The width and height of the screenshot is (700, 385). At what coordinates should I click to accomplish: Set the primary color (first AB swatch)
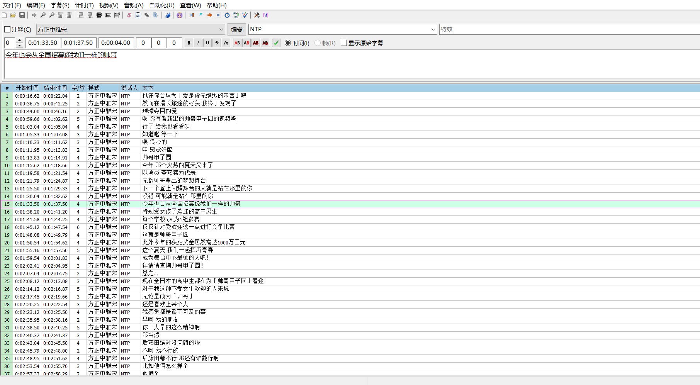237,43
